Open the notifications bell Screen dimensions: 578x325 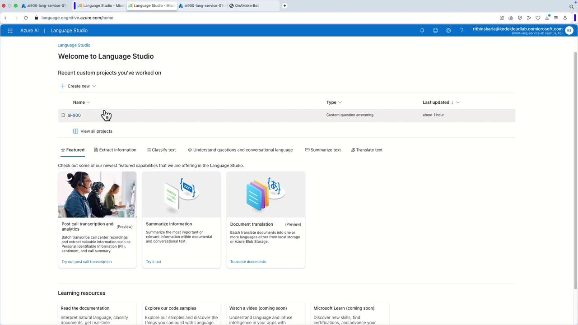[x=422, y=31]
